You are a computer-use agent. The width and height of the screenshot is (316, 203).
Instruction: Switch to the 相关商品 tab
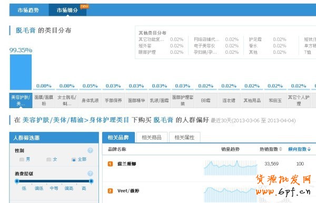[x=152, y=138]
